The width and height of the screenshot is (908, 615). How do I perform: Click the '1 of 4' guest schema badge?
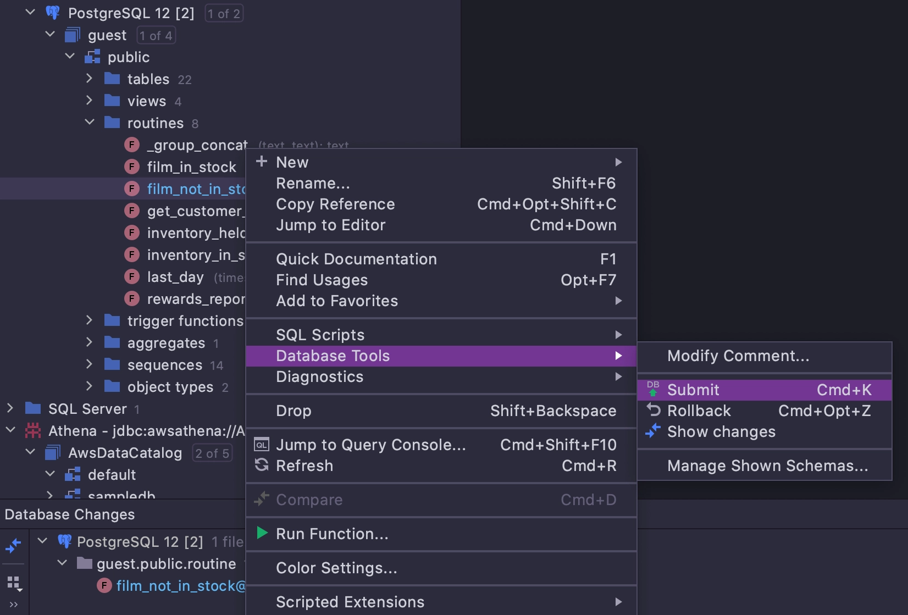coord(156,35)
